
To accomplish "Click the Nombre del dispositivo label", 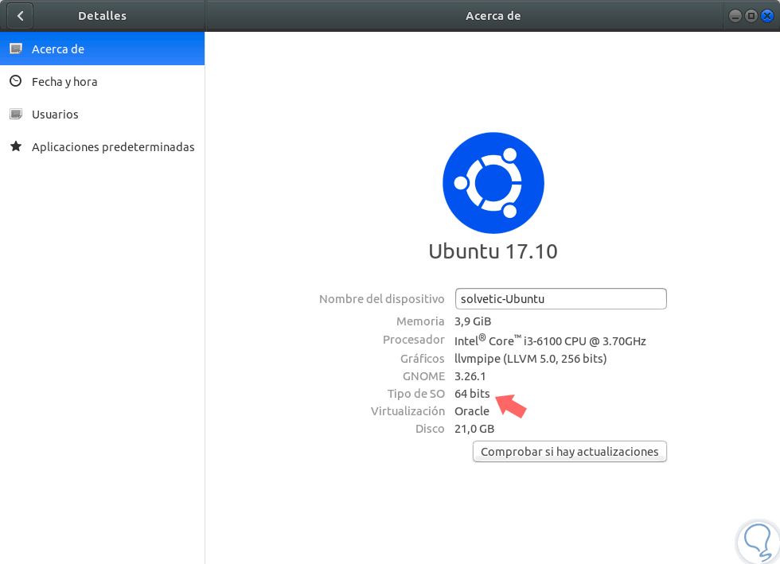I will point(381,299).
